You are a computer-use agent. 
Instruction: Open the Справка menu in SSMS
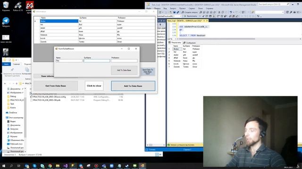(210, 8)
